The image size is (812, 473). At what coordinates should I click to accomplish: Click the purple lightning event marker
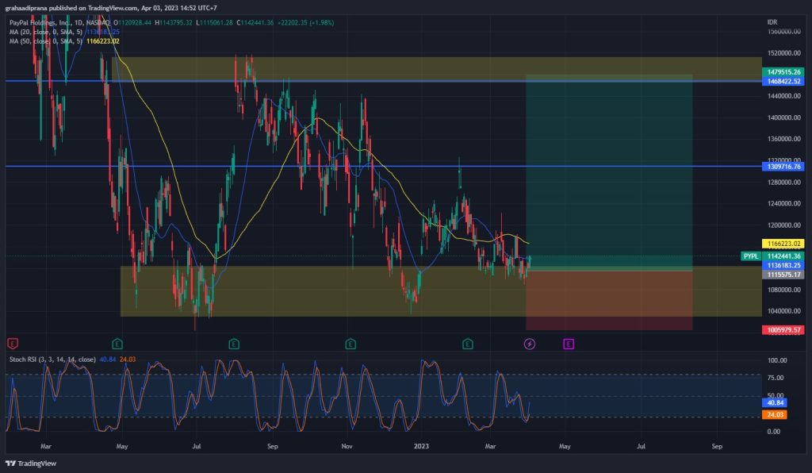point(529,344)
